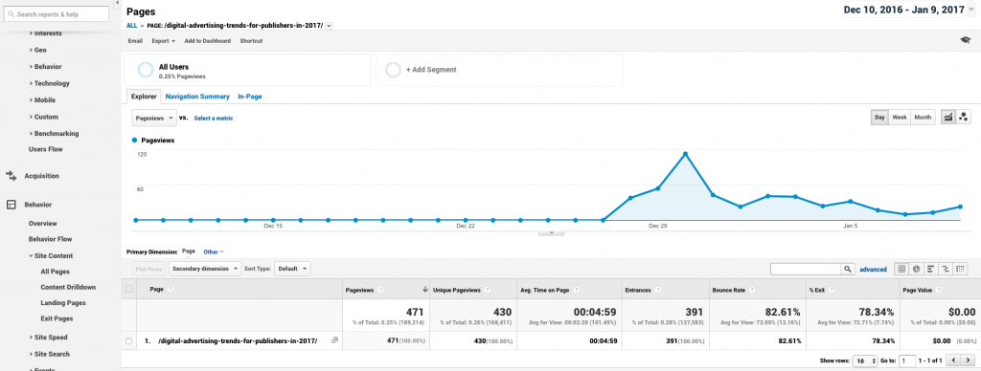
Task: Open page in new window icon
Action: pyautogui.click(x=334, y=340)
